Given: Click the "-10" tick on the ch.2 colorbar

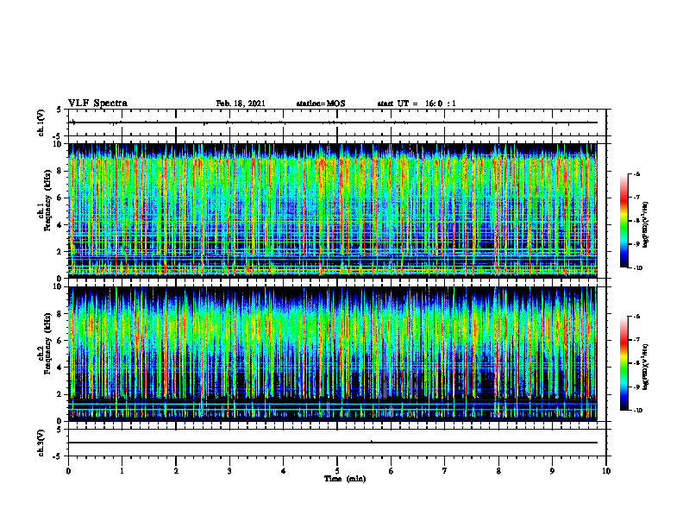Looking at the screenshot, I should (x=637, y=411).
